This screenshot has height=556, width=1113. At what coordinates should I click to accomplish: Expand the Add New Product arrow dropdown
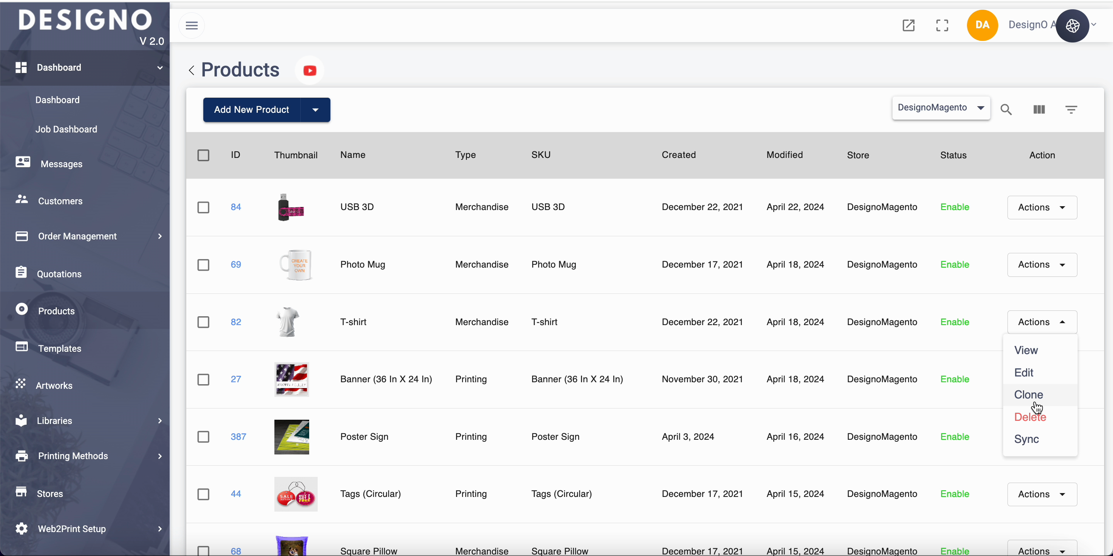tap(315, 110)
